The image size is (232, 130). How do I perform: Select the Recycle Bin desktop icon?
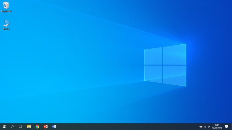tap(6, 5)
